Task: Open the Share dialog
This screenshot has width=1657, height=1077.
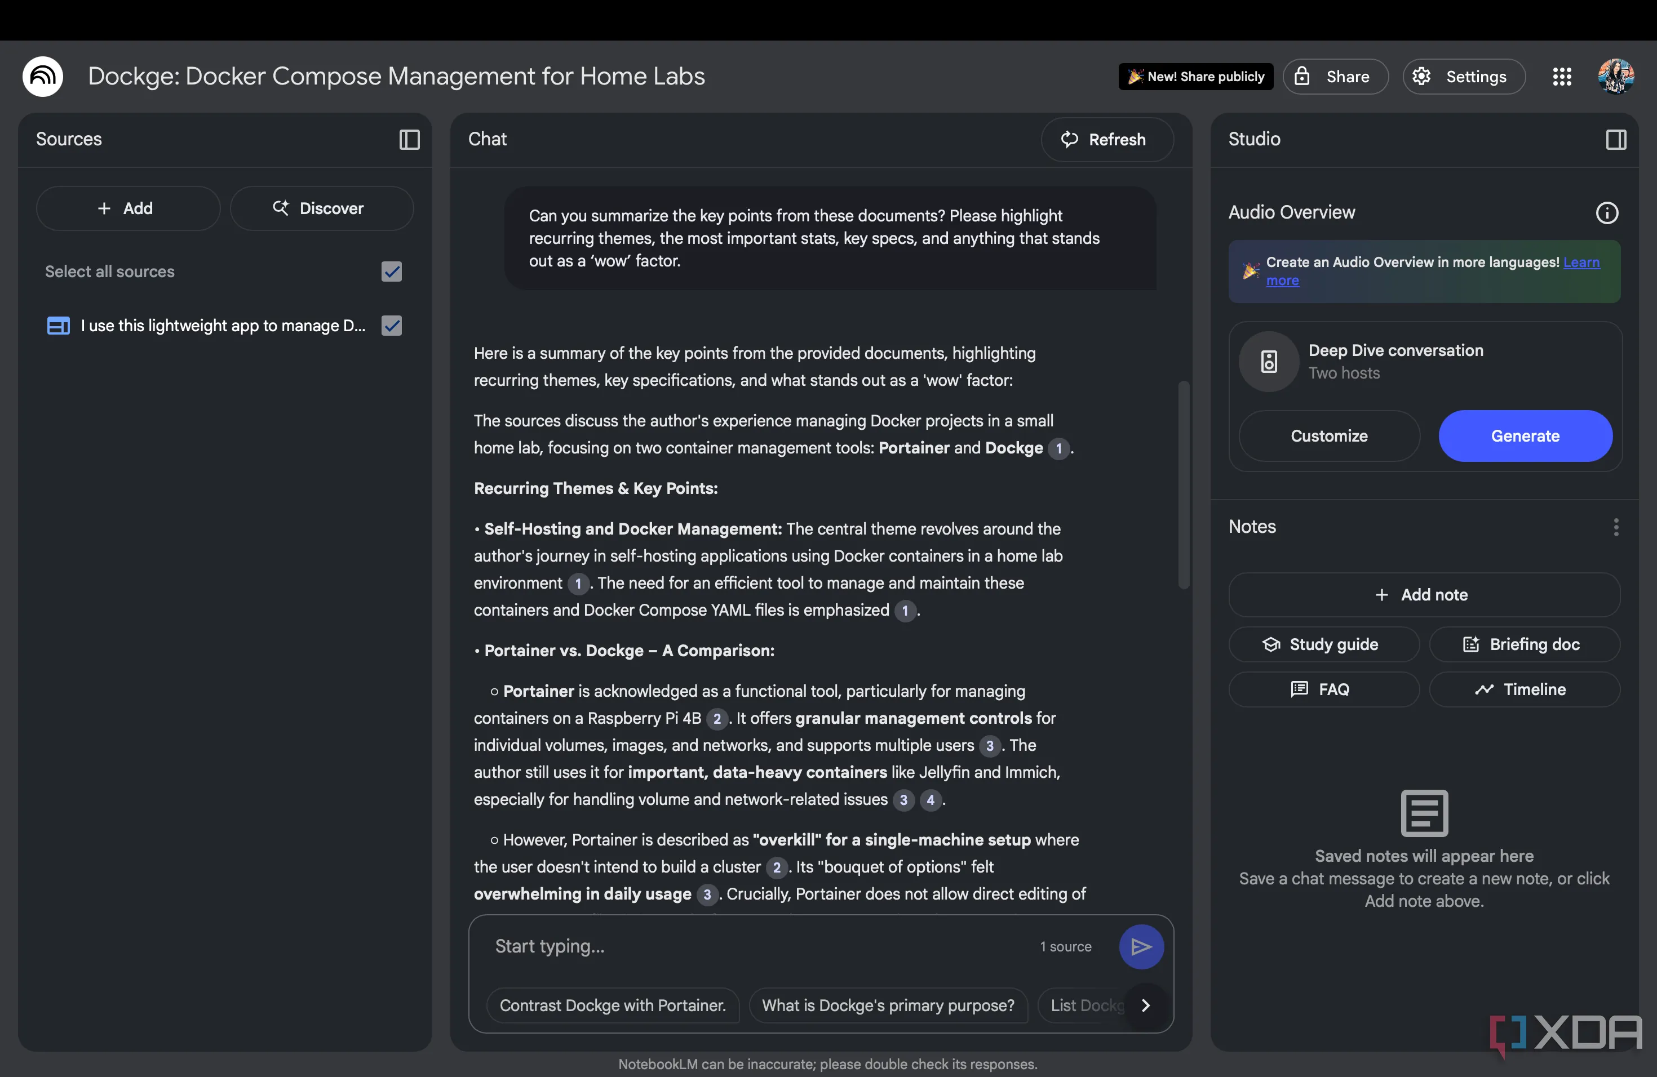Action: (1335, 77)
